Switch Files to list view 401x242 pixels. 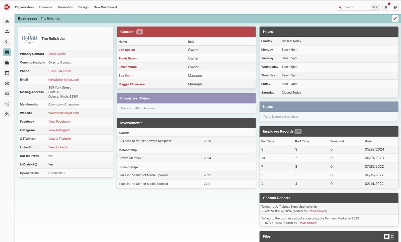click(x=387, y=236)
